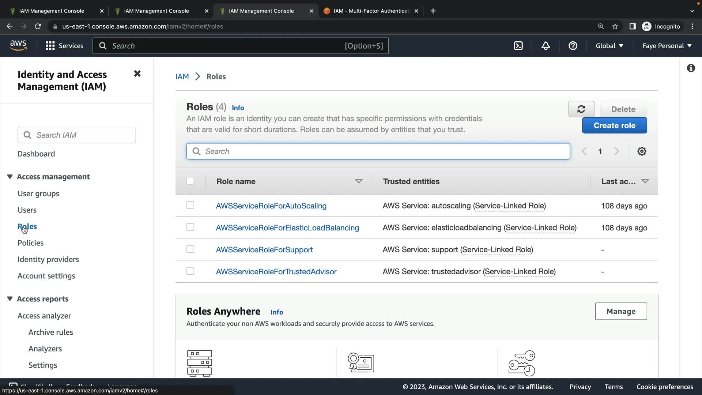Tick the AWSServiceRoleForSupport row checkbox
The width and height of the screenshot is (702, 395).
[190, 249]
